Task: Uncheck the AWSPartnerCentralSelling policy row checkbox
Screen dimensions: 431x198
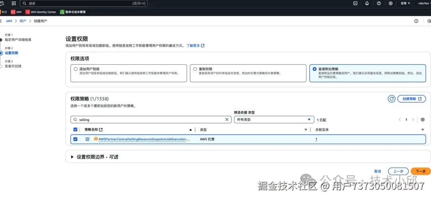Action: click(75, 139)
